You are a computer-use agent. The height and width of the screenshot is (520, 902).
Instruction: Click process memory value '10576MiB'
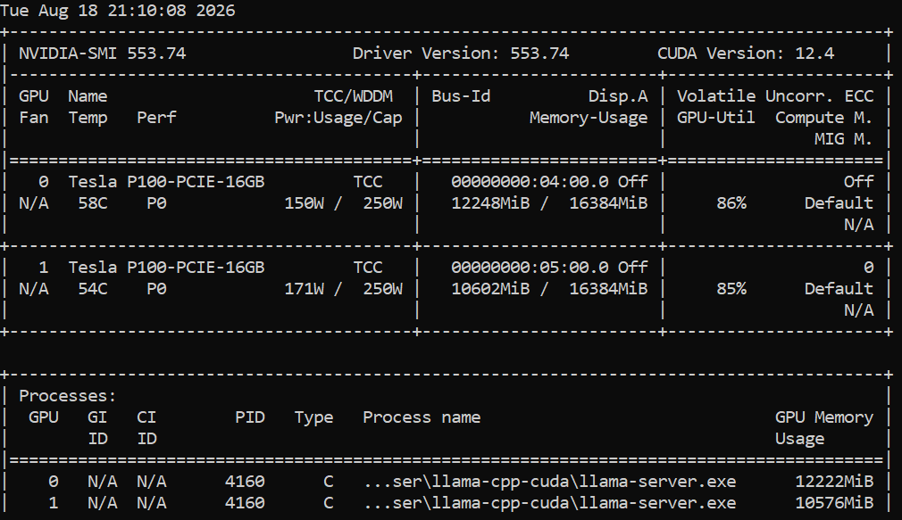(x=833, y=503)
